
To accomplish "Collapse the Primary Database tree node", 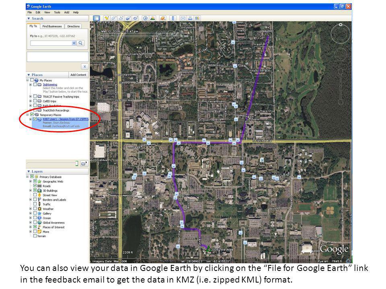I will pyautogui.click(x=27, y=177).
